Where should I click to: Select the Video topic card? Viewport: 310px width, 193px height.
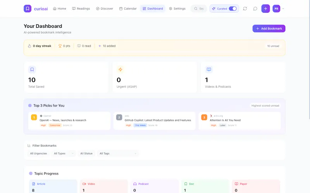click(x=104, y=186)
